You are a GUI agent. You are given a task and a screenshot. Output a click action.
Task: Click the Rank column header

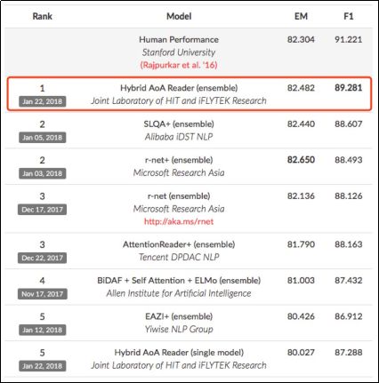click(42, 16)
